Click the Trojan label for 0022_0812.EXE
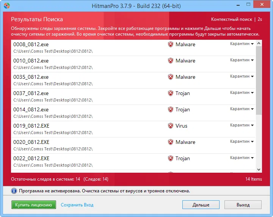This screenshot has height=217, width=273. [183, 159]
